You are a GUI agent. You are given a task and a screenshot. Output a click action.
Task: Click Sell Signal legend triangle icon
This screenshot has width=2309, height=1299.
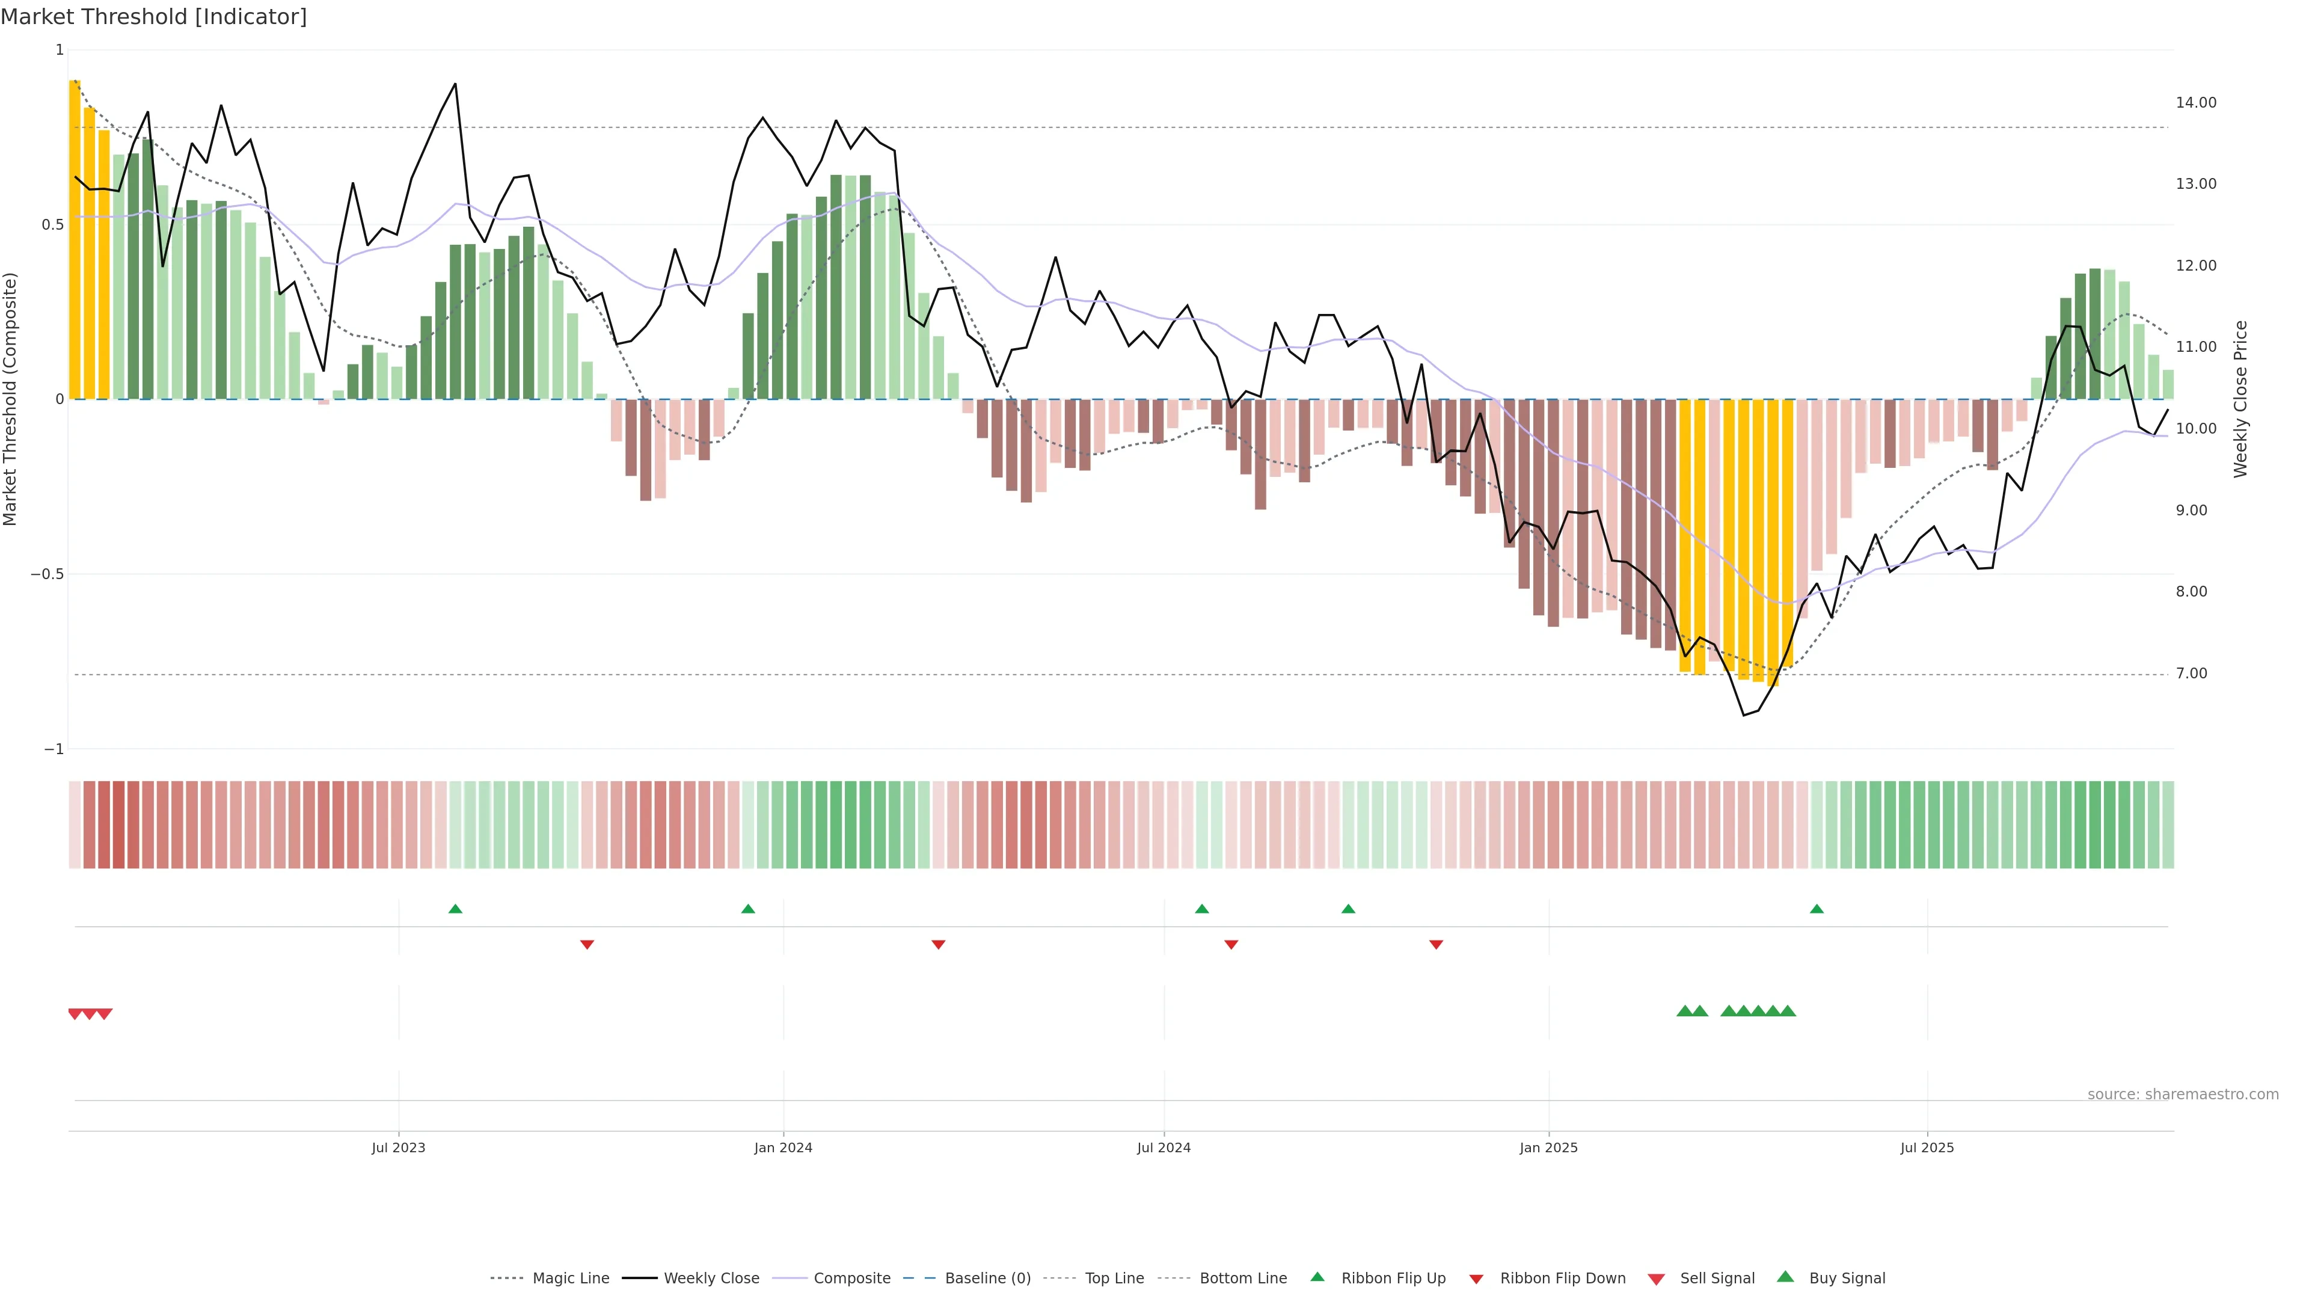pyautogui.click(x=1657, y=1279)
